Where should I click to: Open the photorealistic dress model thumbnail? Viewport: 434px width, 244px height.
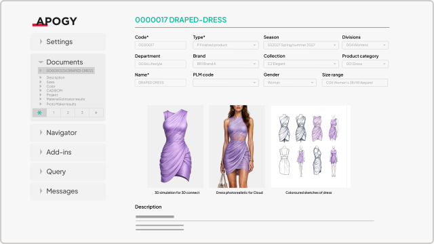pyautogui.click(x=237, y=146)
